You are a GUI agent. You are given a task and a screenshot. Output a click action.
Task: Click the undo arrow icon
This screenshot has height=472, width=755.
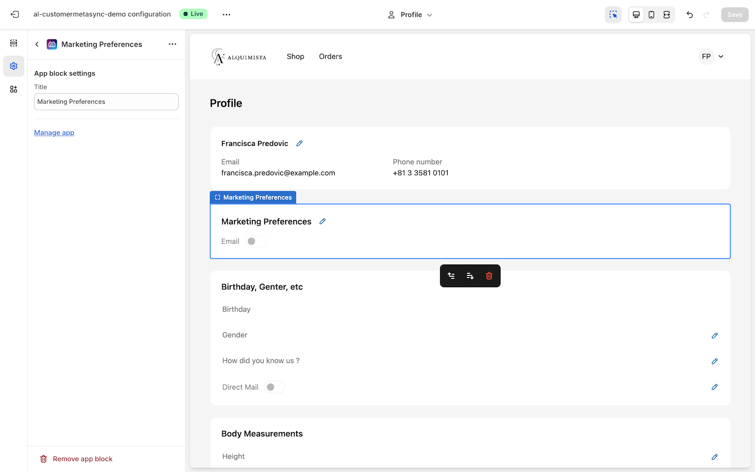coord(689,15)
